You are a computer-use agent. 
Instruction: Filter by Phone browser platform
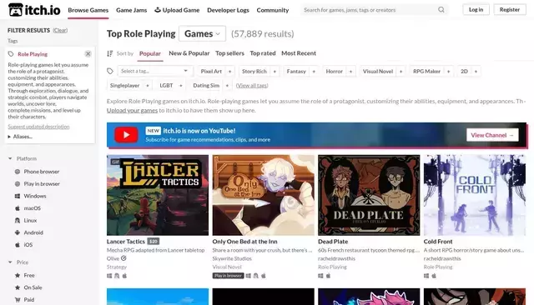point(37,172)
